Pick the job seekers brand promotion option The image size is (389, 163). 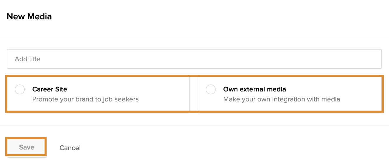click(x=98, y=94)
